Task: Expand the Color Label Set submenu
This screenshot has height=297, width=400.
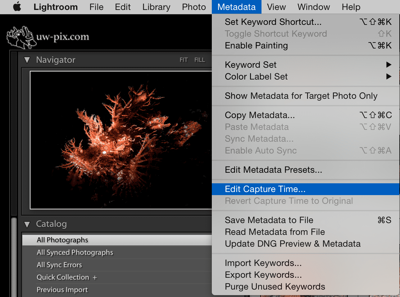Action: pos(306,76)
